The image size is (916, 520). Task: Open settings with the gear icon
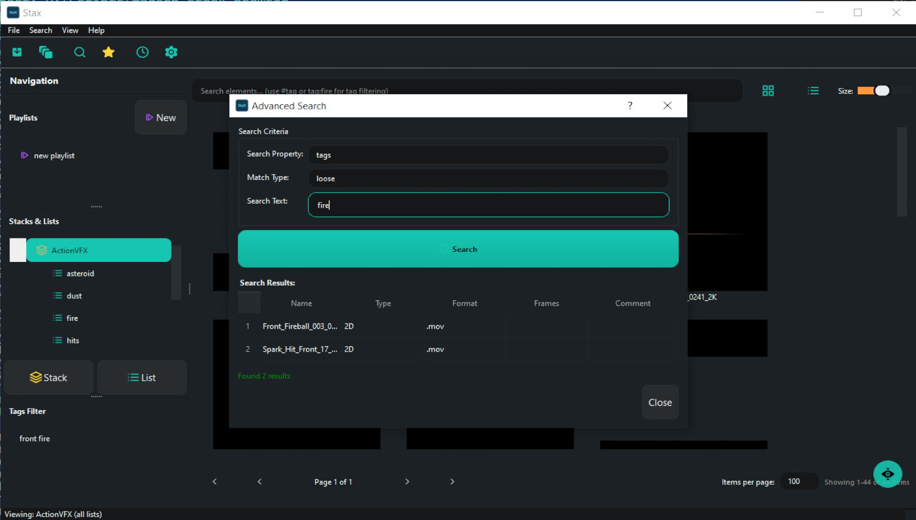pos(171,52)
